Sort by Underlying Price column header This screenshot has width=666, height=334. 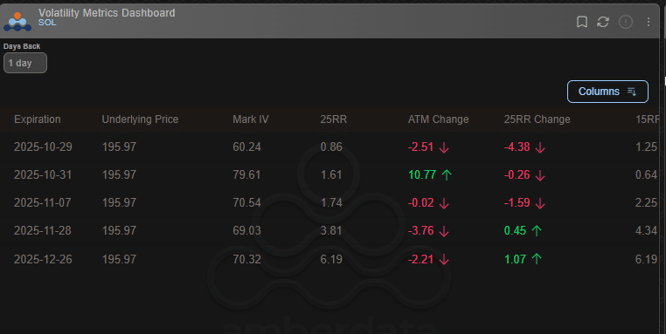tap(140, 119)
